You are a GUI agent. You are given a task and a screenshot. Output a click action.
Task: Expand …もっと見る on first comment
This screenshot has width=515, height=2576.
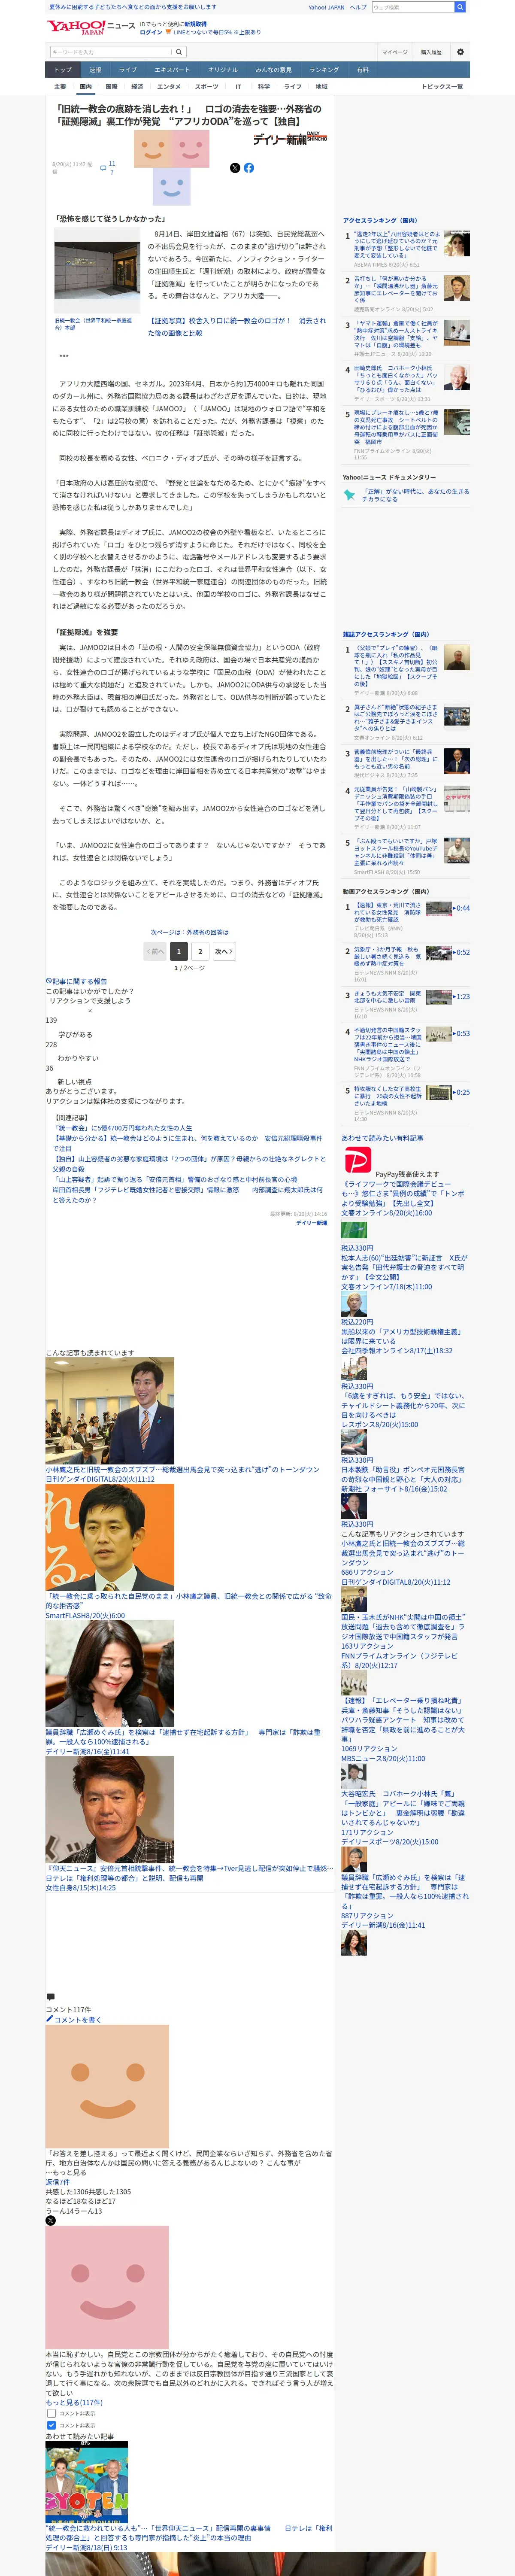tap(66, 2173)
